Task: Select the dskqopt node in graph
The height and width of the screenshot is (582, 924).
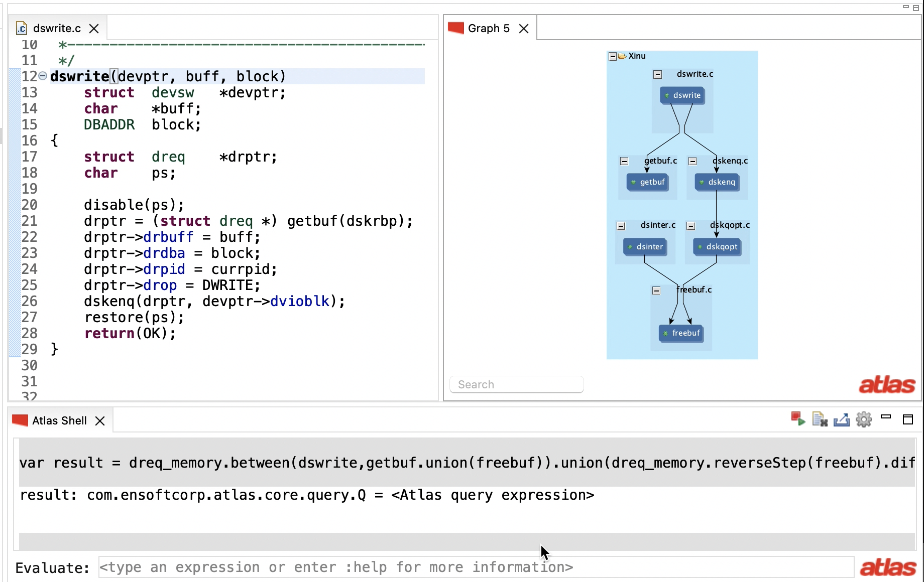Action: 717,247
